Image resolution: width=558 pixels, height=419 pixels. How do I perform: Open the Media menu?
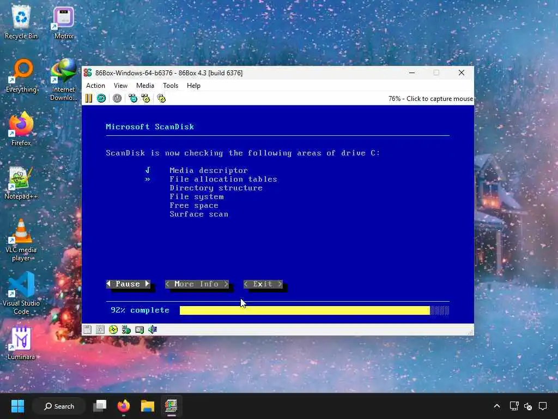145,86
